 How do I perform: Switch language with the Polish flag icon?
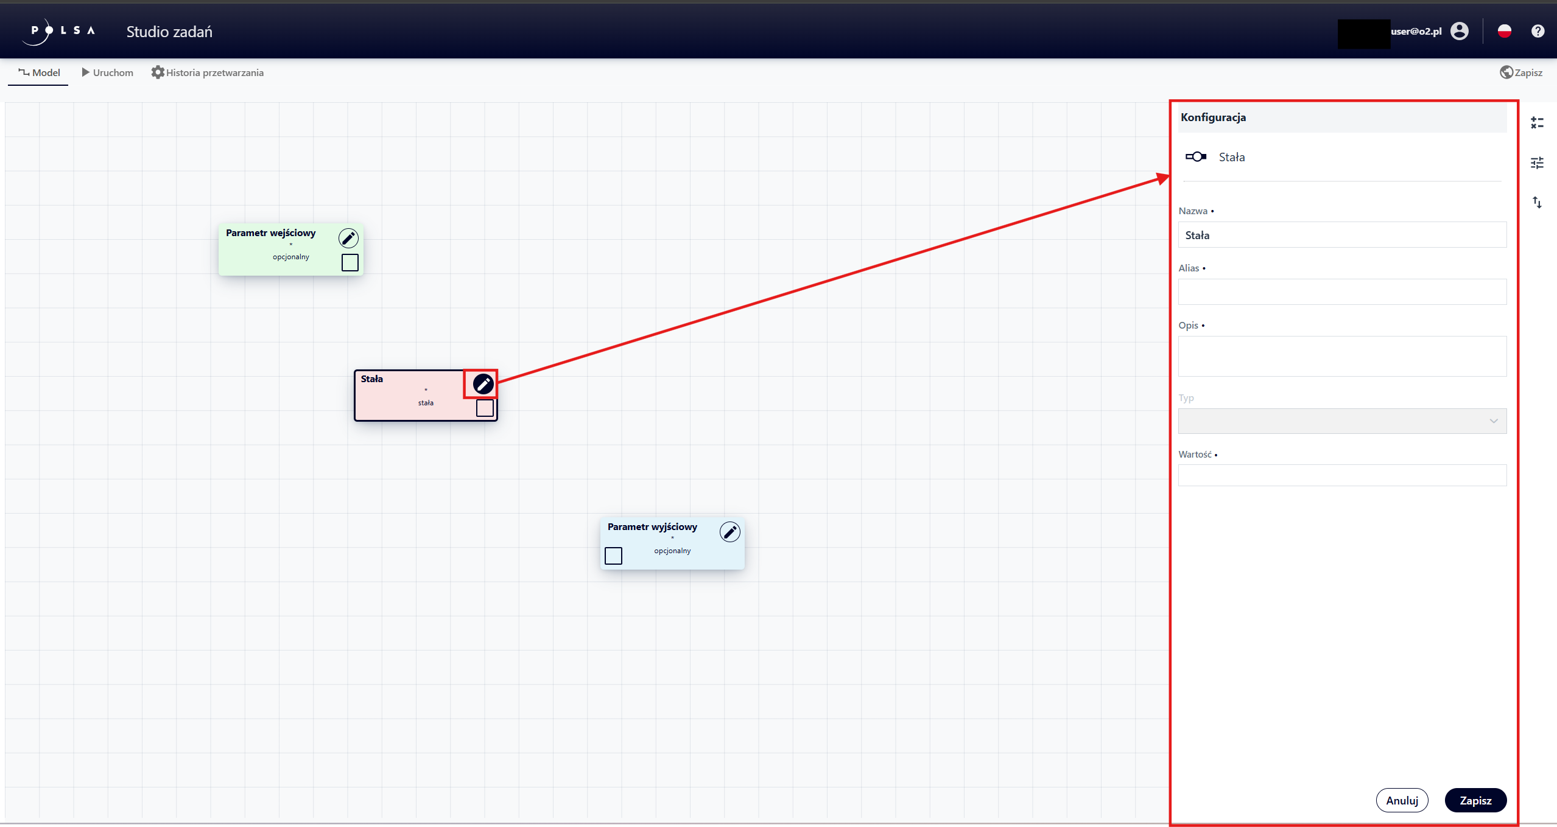click(1504, 31)
